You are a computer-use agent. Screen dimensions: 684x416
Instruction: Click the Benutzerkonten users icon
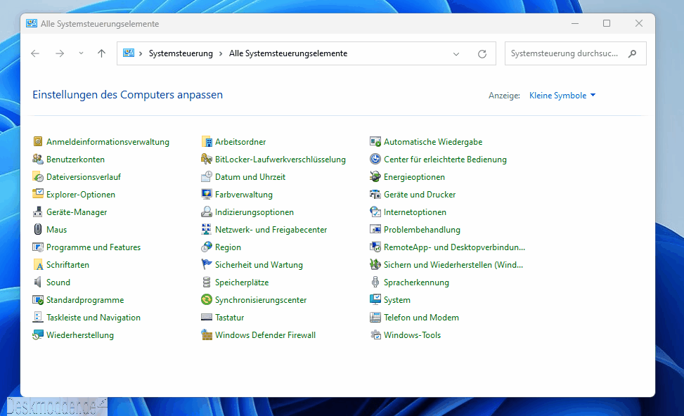[38, 159]
